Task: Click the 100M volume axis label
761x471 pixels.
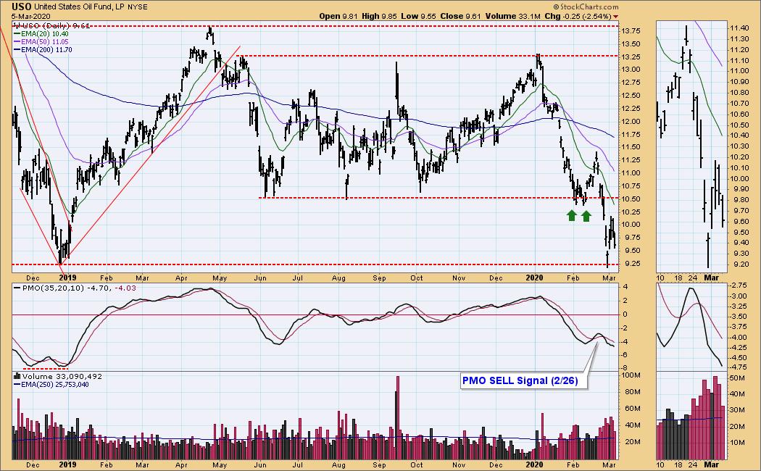Action: pos(631,375)
